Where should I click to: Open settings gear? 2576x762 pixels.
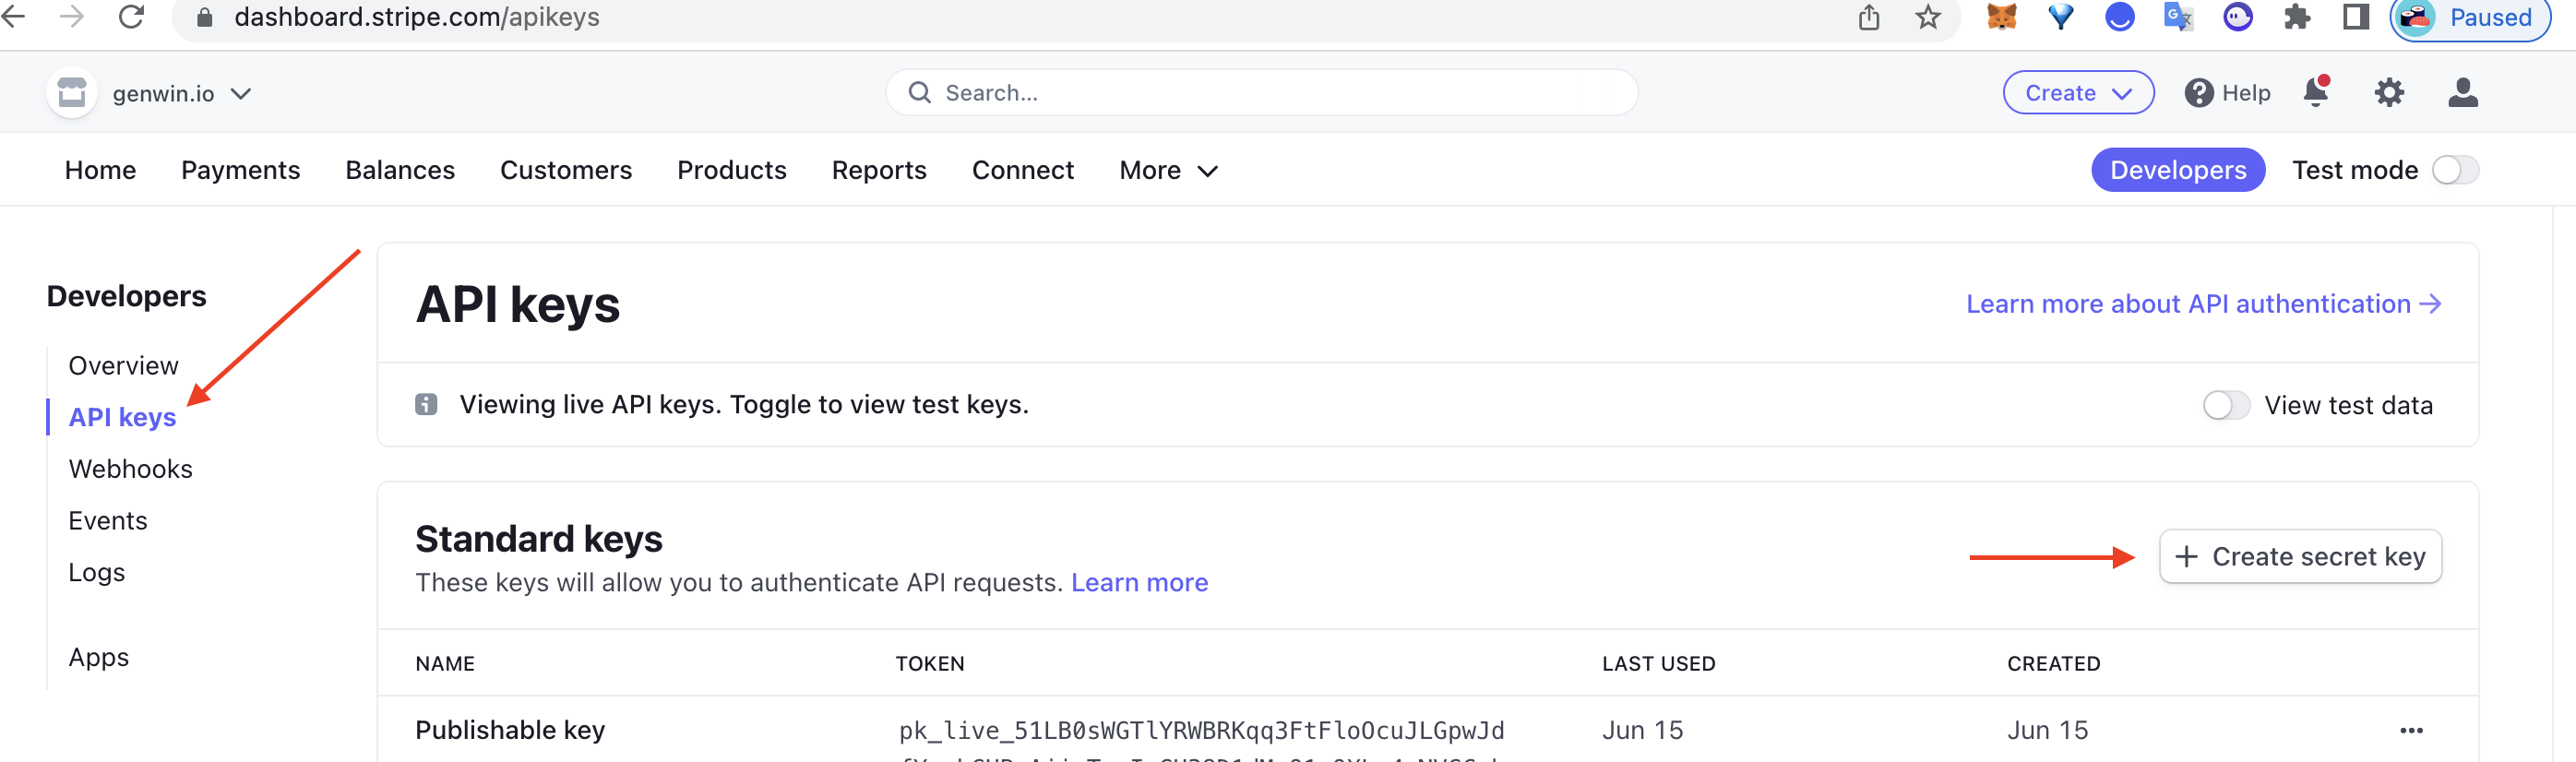pyautogui.click(x=2389, y=93)
